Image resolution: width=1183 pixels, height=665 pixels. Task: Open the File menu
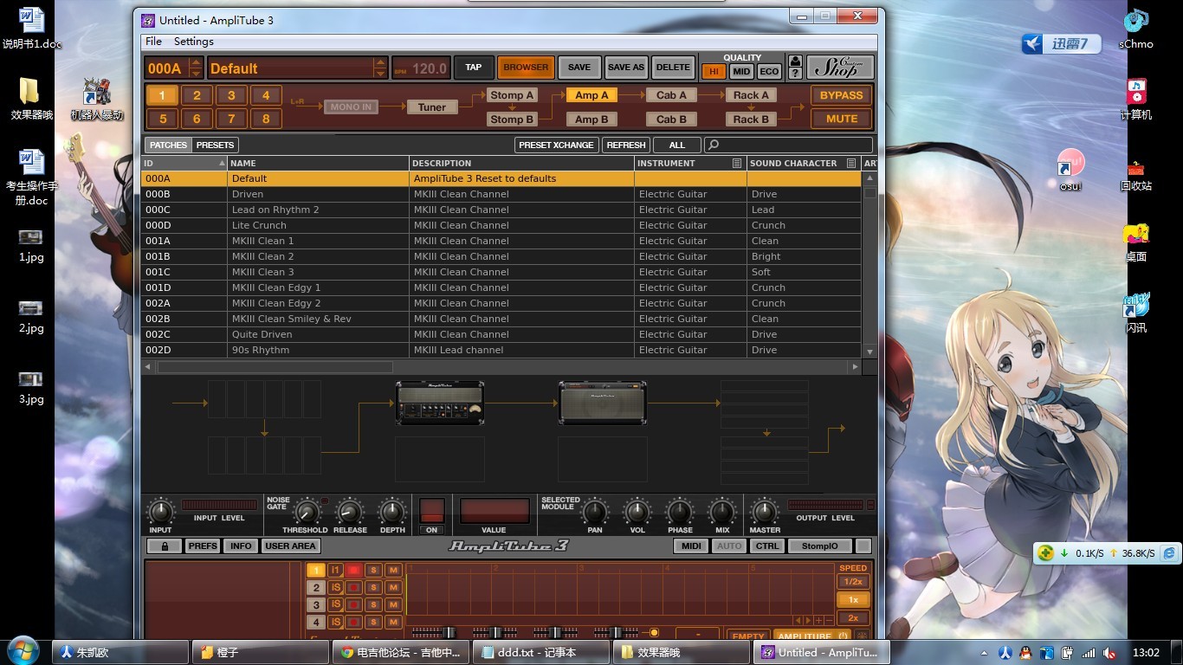[153, 42]
